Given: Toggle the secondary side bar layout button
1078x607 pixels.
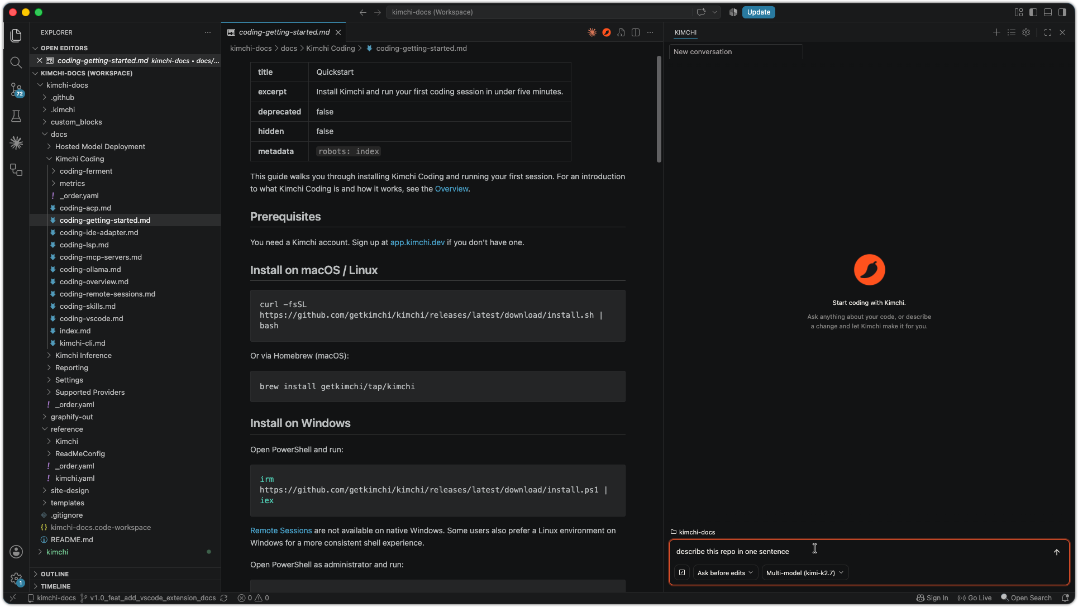Looking at the screenshot, I should [x=1062, y=12].
